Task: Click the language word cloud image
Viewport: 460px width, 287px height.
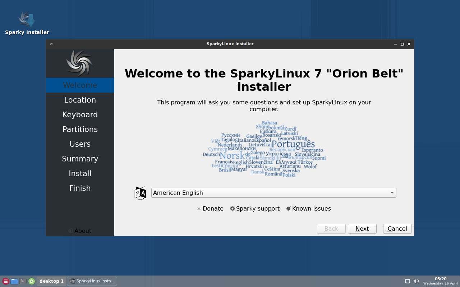Action: click(x=264, y=149)
